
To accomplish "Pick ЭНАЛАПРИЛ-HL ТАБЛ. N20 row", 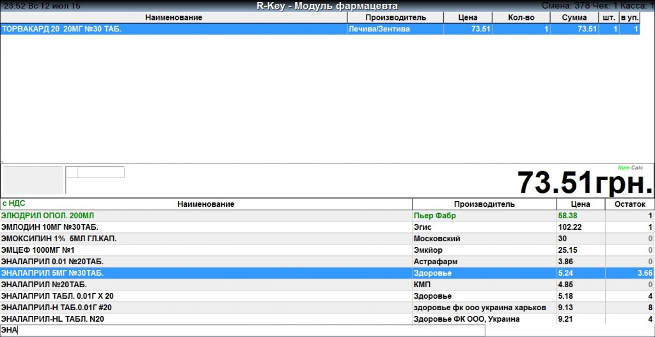I will point(206,319).
